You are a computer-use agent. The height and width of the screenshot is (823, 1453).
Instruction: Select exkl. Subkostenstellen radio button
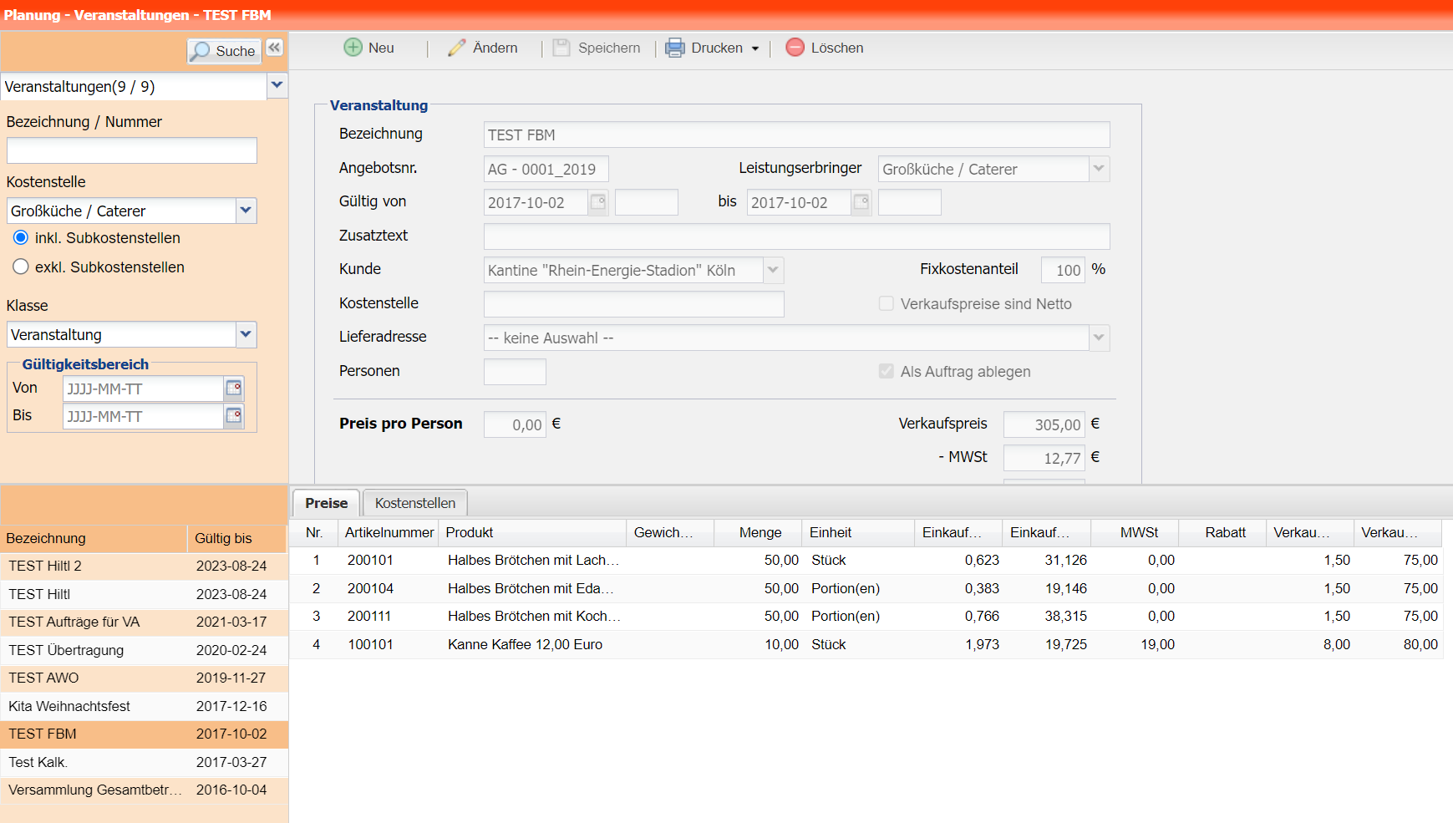click(x=21, y=267)
